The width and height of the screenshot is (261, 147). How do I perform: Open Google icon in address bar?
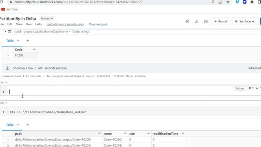(213, 2)
